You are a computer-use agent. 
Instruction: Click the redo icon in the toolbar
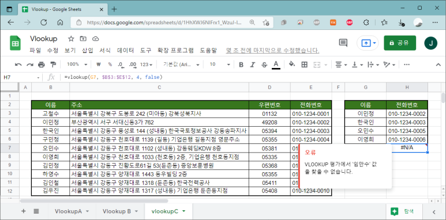coord(30,65)
